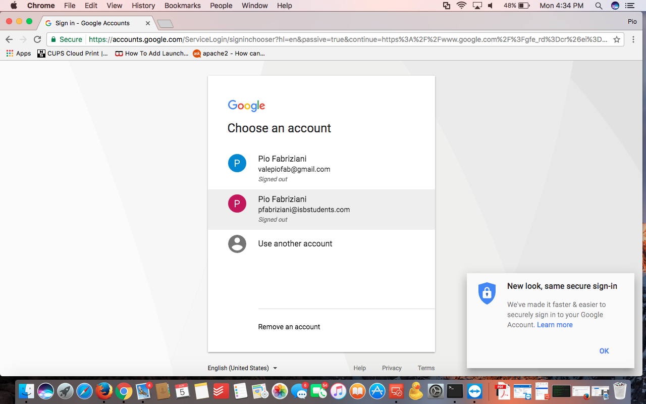Screen dimensions: 646x404
Task: Open Spotlight search in menu bar
Action: click(x=599, y=6)
